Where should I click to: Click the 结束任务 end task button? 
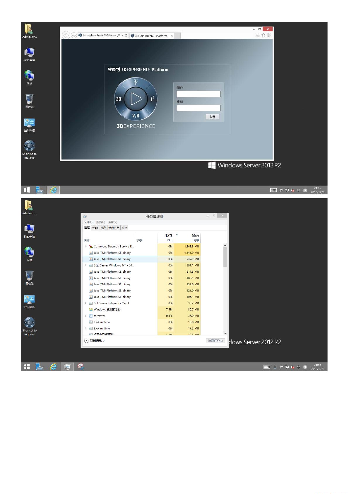(215, 341)
